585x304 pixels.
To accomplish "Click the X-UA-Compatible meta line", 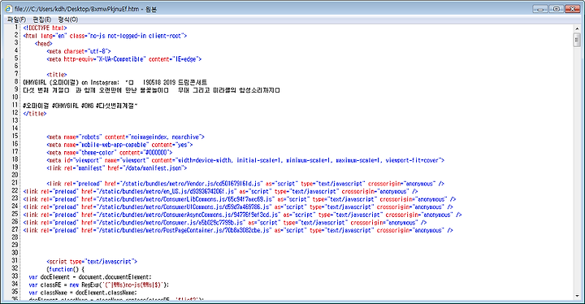I will click(x=123, y=59).
